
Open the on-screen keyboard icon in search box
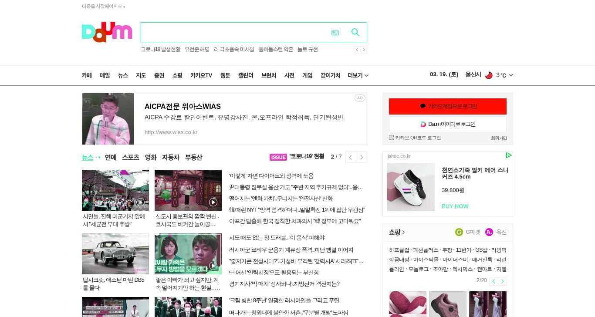coord(335,33)
